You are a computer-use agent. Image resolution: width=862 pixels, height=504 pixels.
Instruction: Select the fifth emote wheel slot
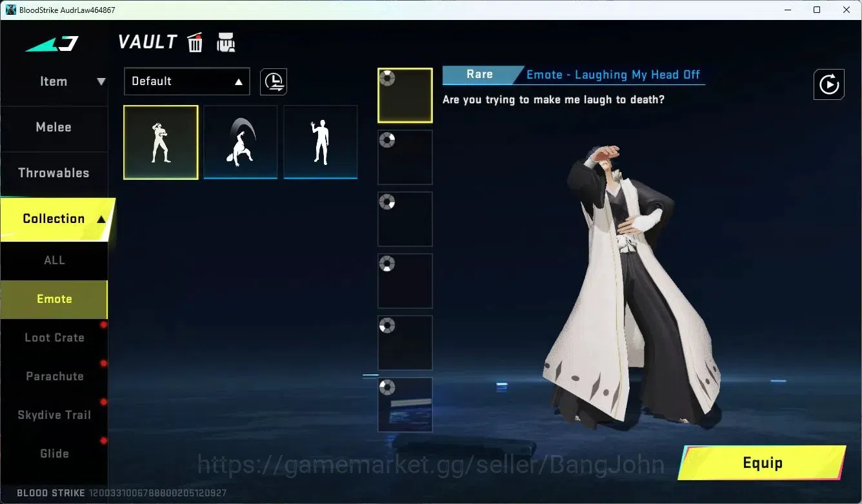405,343
